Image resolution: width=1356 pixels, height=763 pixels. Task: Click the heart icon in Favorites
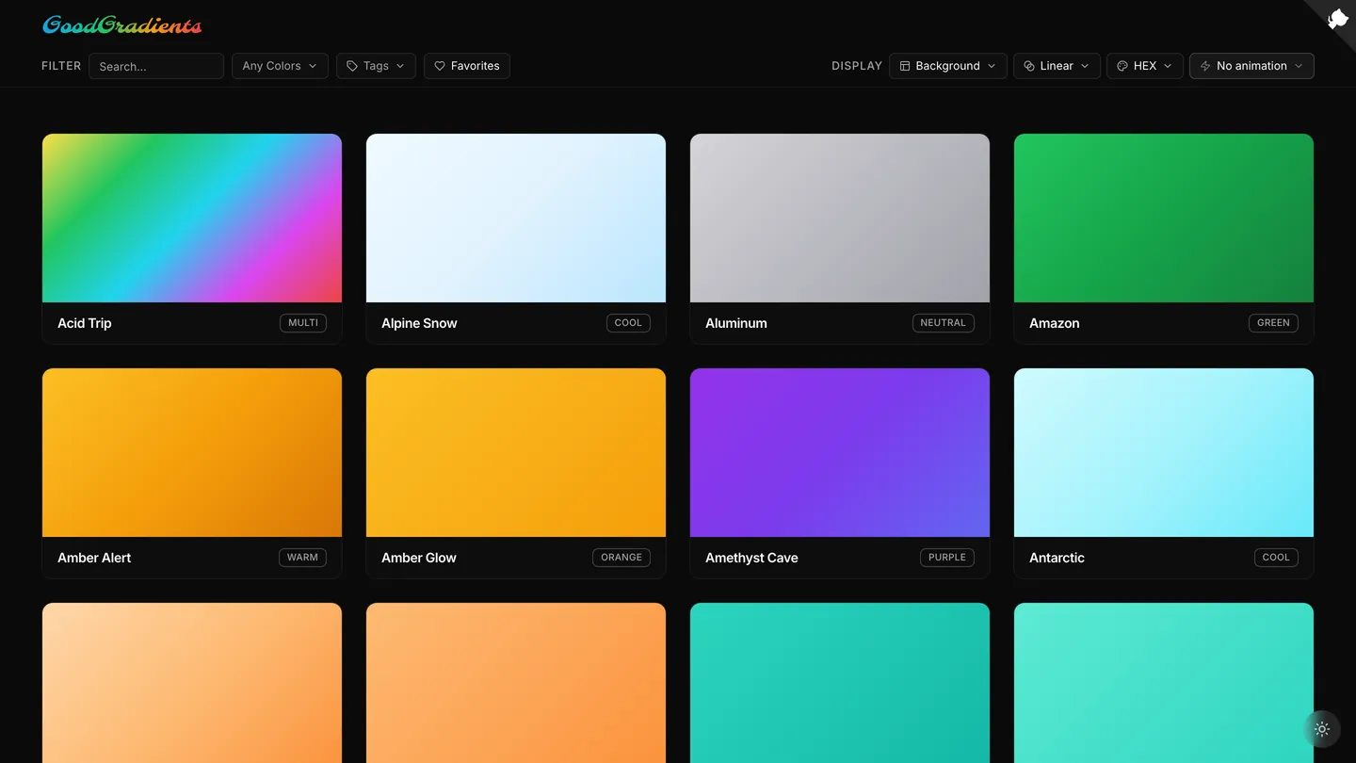coord(440,66)
